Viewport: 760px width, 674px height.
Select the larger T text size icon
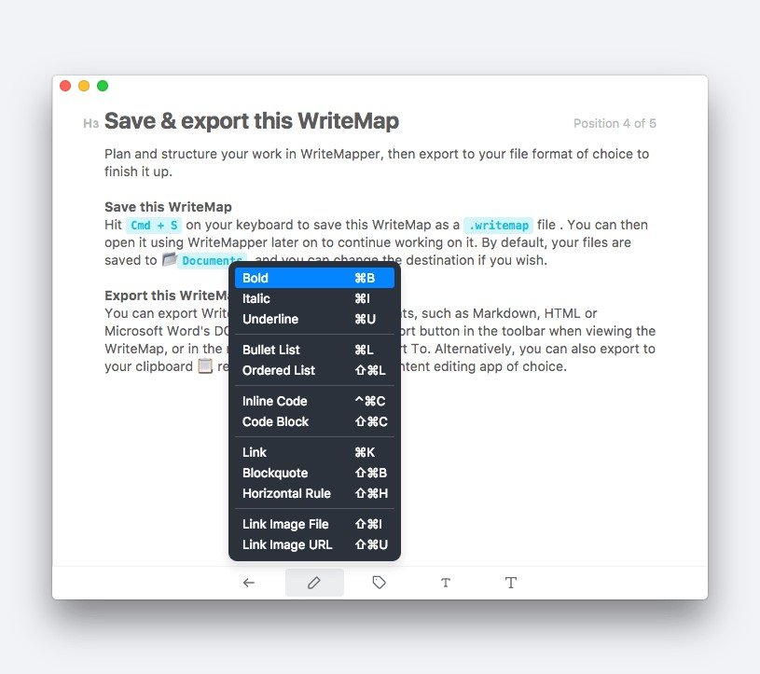[x=510, y=583]
